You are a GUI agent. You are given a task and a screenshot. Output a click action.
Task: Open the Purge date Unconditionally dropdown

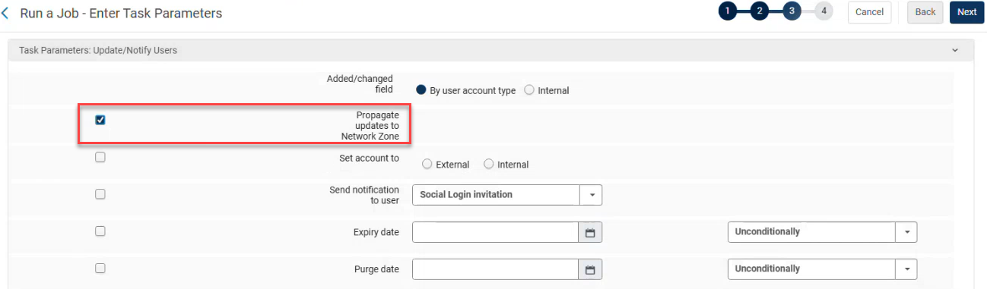click(x=822, y=269)
